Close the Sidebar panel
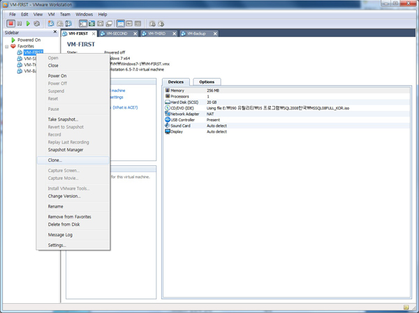 click(x=55, y=32)
